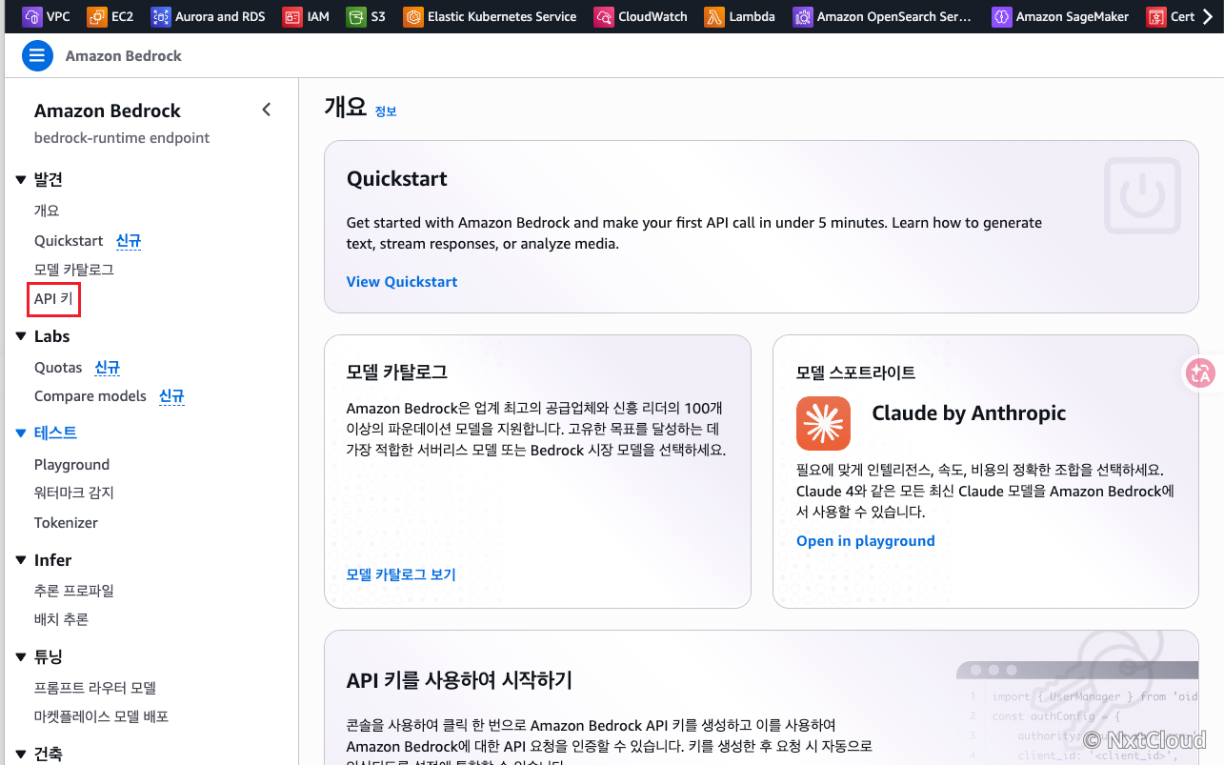Open Compare models in the sidebar
Viewport: 1224px width, 765px height.
click(90, 395)
